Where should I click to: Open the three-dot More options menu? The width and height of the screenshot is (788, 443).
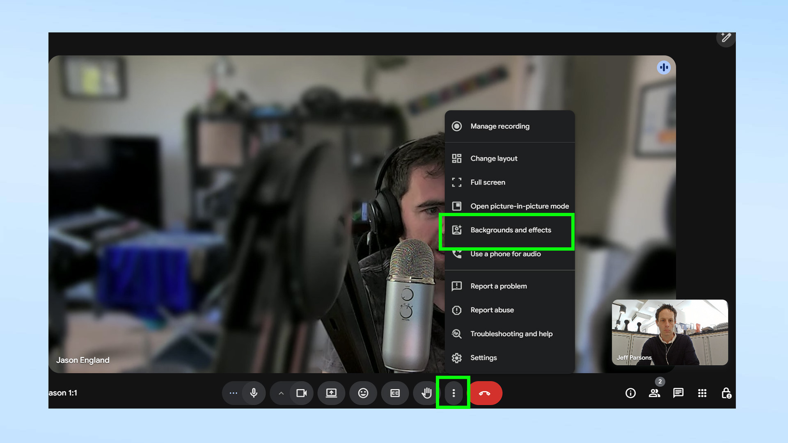453,393
